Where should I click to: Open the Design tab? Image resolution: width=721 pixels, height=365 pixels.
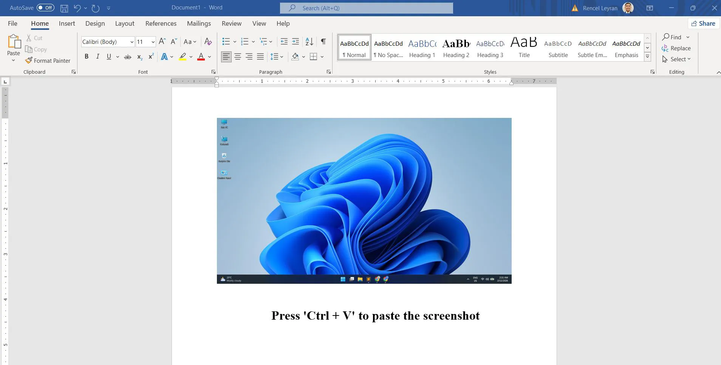(x=95, y=23)
